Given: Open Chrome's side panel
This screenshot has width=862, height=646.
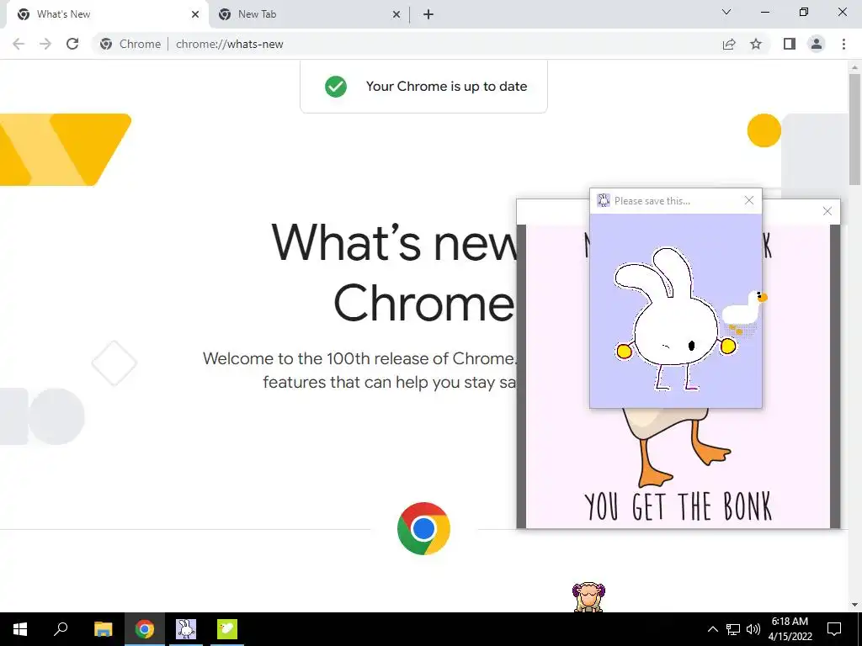Looking at the screenshot, I should pos(790,44).
